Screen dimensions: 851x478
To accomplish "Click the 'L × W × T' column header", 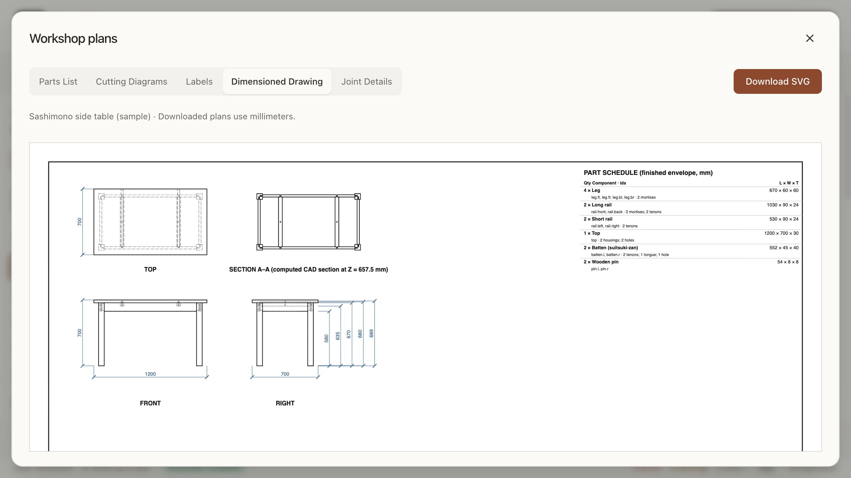I will [789, 183].
